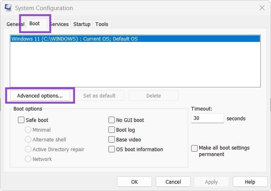Open the Tools tab
This screenshot has width=271, height=191.
102,24
